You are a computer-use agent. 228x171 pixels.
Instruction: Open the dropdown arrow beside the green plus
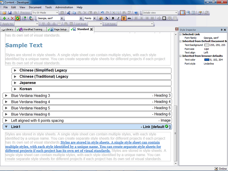coord(8,18)
